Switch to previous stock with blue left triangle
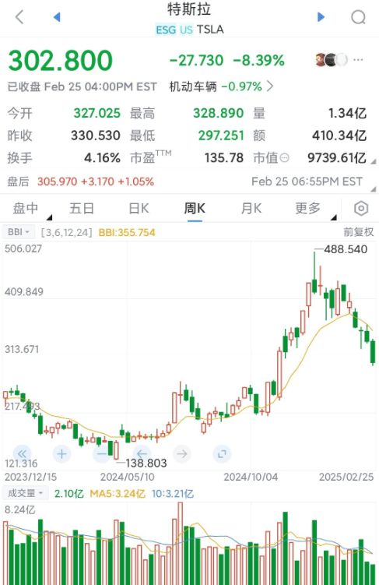Screen dimensions: 379x585 point(57,17)
